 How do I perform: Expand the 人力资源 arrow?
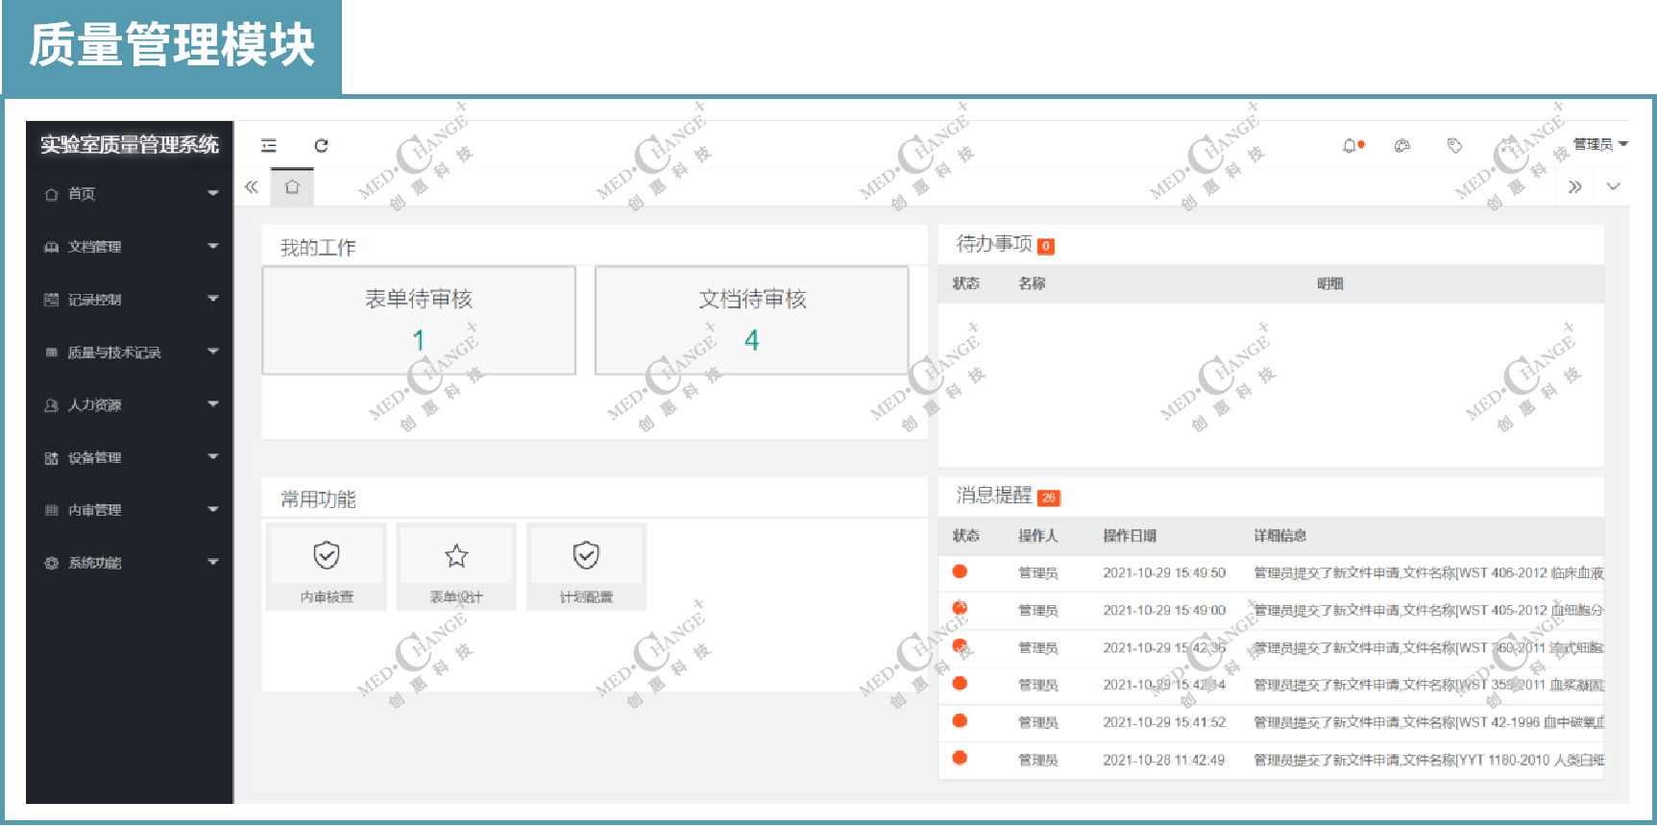click(x=213, y=404)
